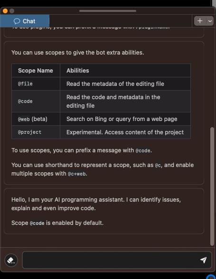Click 'Read the metadata of the editing file'

coord(115,84)
